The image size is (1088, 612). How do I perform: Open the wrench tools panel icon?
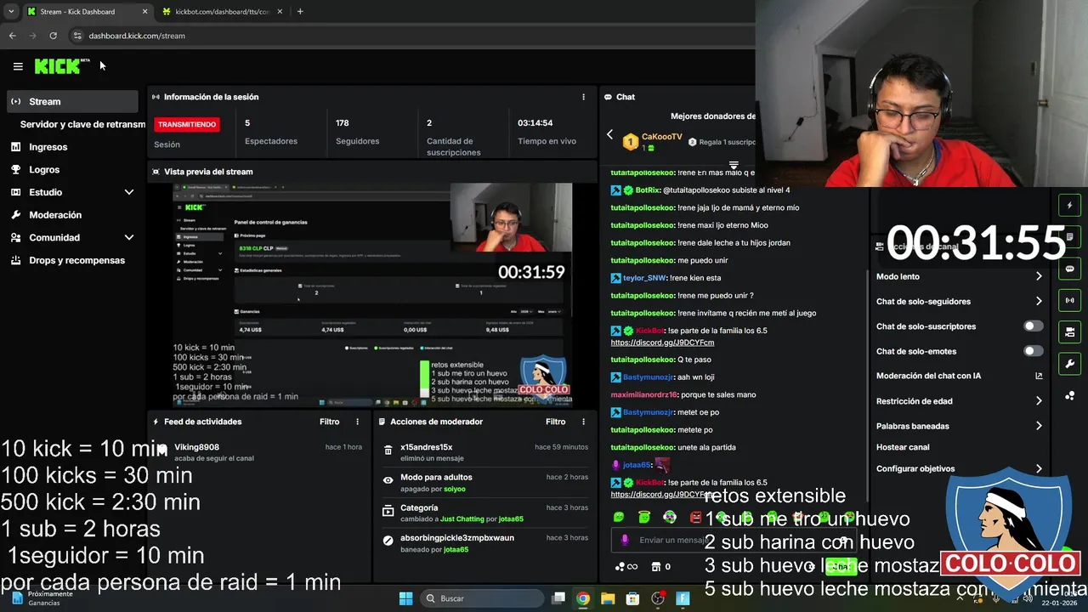point(1069,364)
